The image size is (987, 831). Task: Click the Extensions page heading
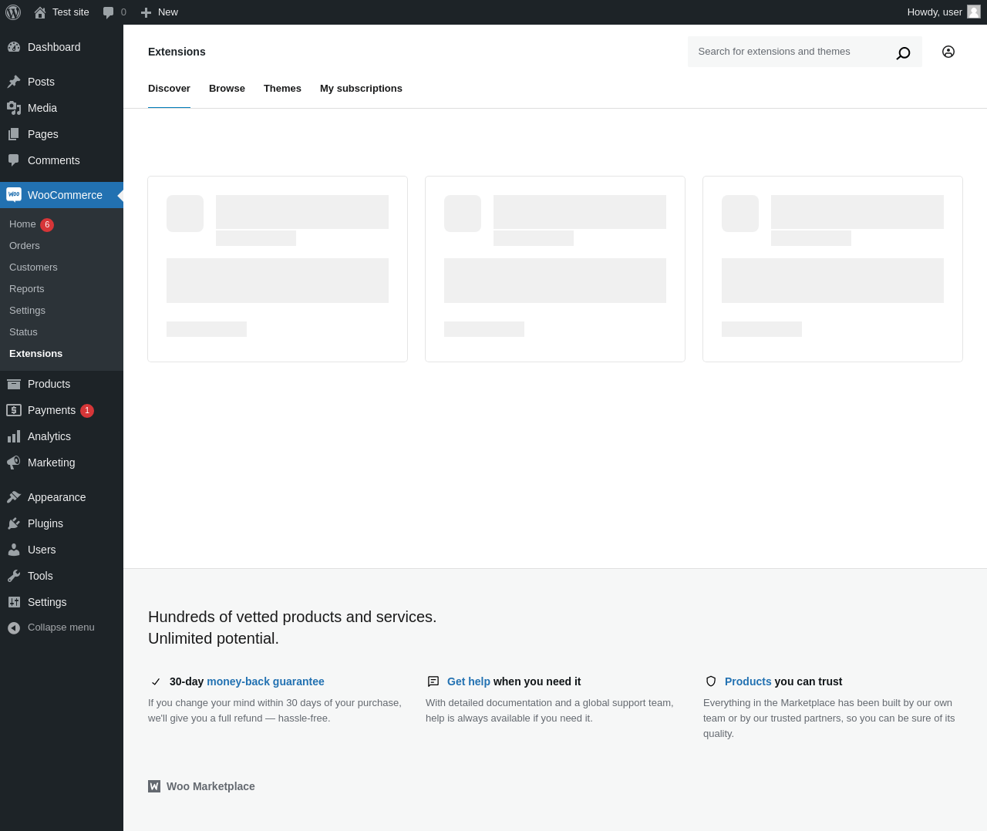[177, 52]
